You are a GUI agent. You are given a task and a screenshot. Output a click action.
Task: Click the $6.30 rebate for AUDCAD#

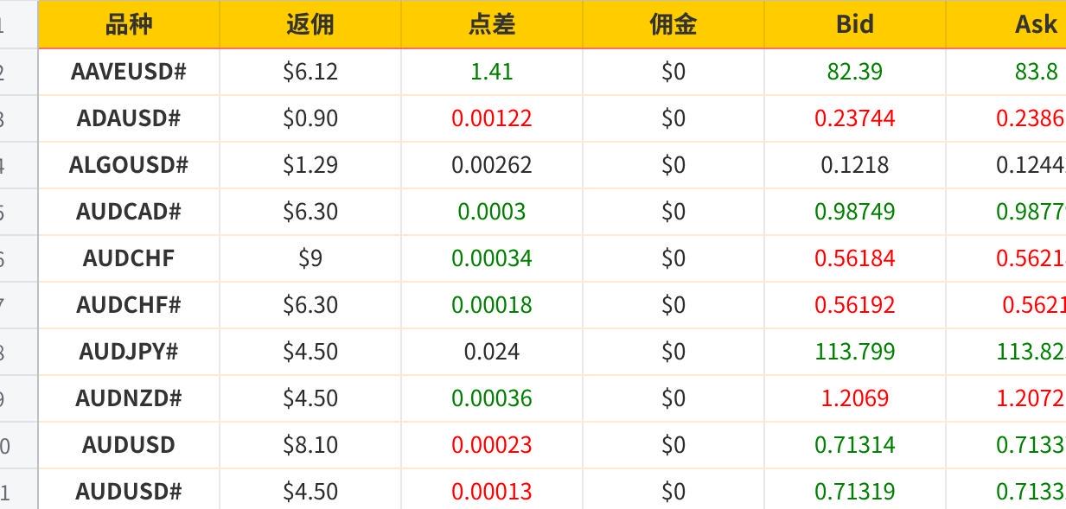pos(310,212)
